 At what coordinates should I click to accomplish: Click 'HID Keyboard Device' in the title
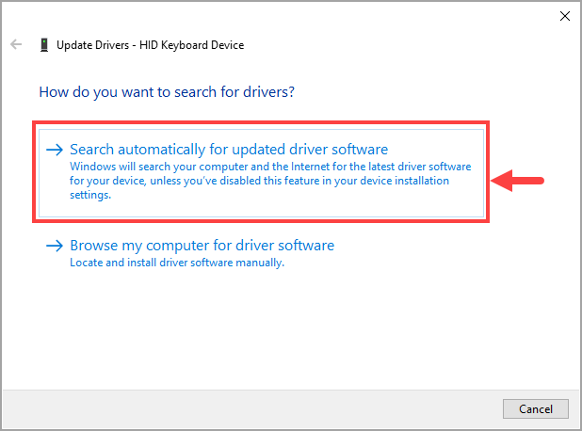(191, 45)
